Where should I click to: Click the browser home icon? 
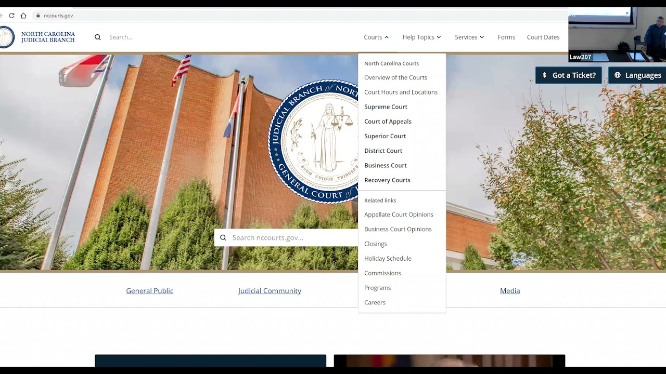pos(23,16)
